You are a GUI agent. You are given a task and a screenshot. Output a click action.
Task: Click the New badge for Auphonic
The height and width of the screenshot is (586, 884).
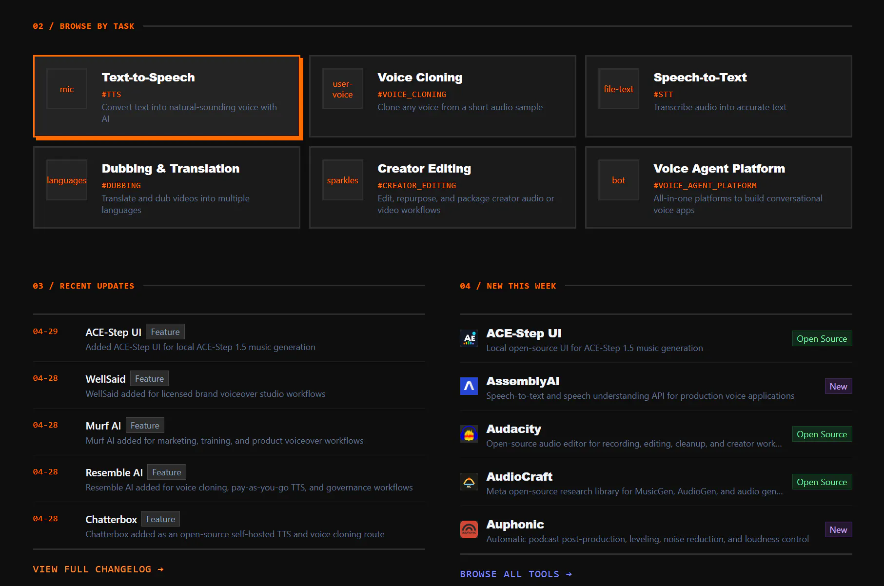click(x=838, y=530)
